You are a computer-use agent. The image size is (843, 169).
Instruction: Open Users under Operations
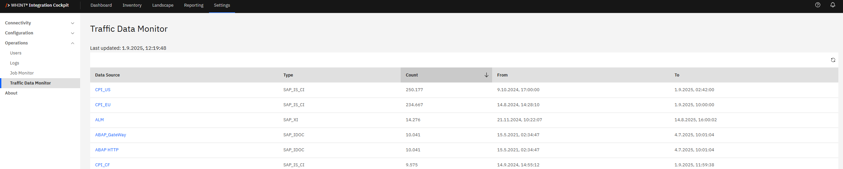16,53
